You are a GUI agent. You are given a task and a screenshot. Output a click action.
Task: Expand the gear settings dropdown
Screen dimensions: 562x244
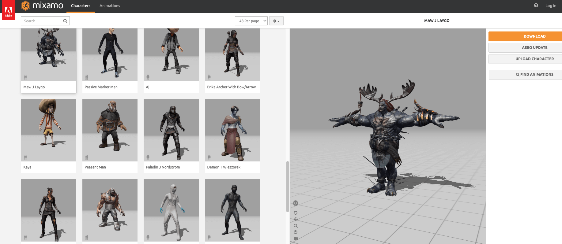click(x=276, y=21)
